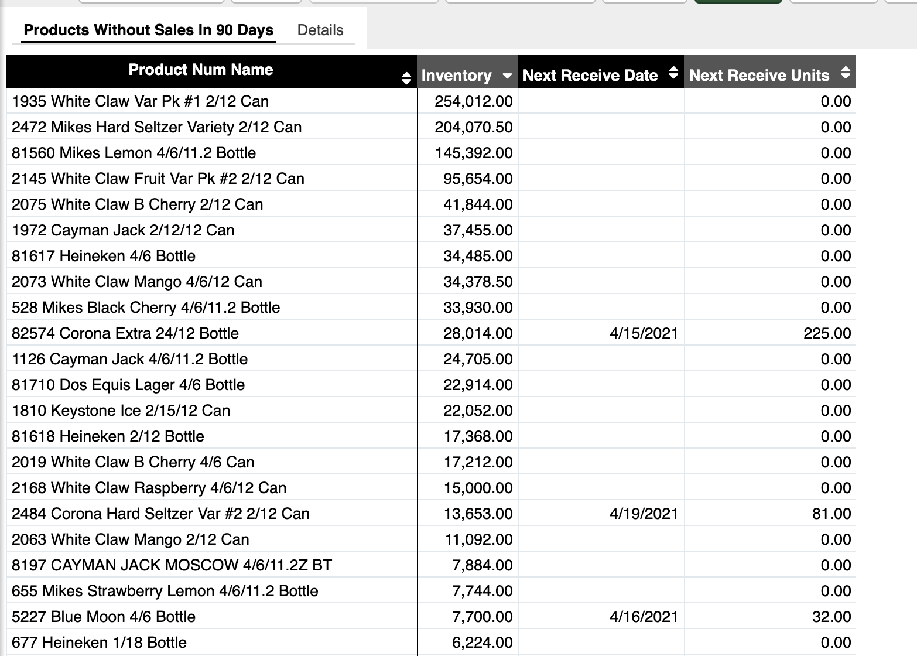This screenshot has width=917, height=656.
Task: Click inventory value 24,705.00
Action: coord(478,359)
